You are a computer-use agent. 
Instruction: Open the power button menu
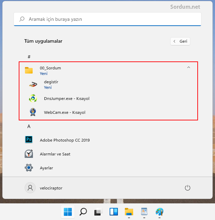[188, 188]
